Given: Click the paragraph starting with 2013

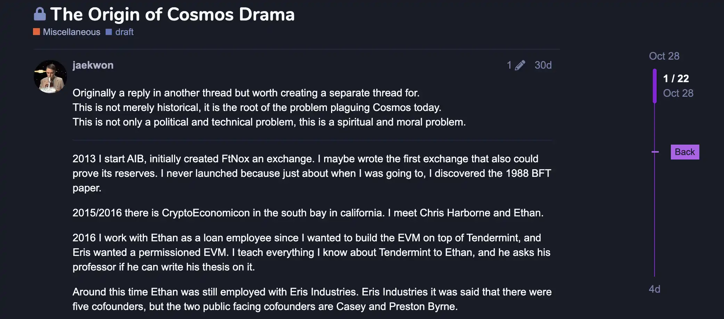Looking at the screenshot, I should click(x=312, y=173).
